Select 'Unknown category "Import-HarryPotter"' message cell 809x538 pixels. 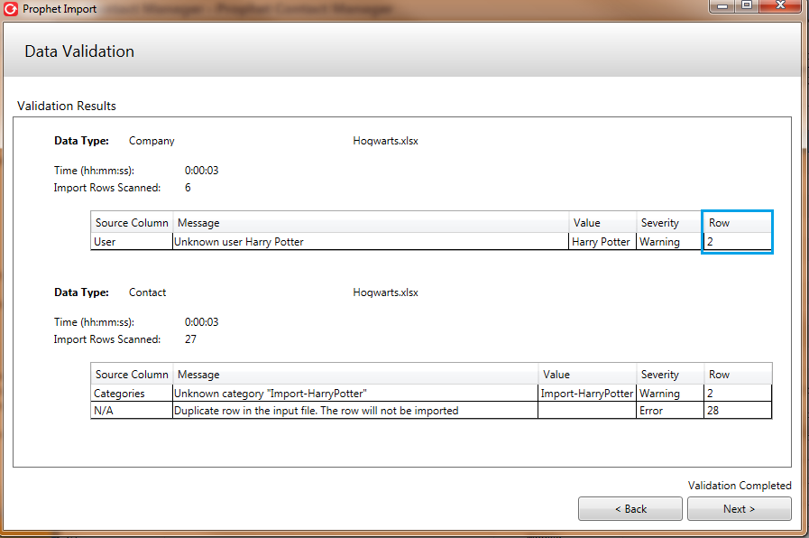355,394
